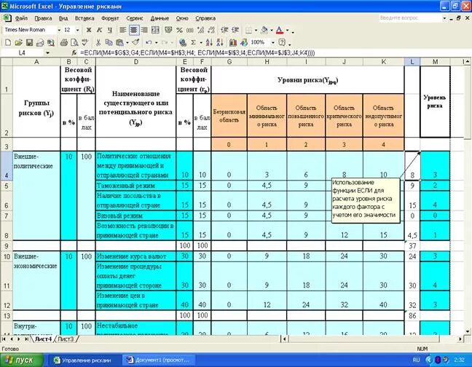
Task: Open borders dropdown arrow
Action: [x=256, y=30]
